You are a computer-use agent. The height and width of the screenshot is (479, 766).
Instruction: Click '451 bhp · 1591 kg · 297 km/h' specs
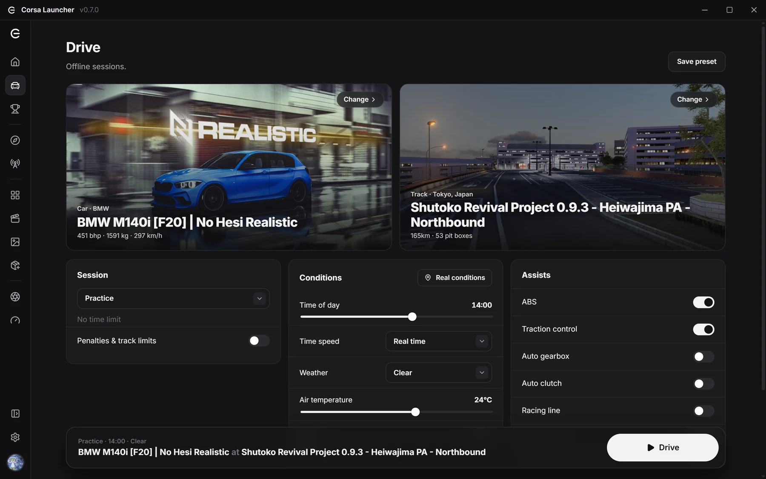(x=120, y=236)
